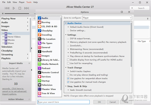Viewport: 151px width, 105px height.
Task: Open the Tree & View options
Action: click(x=49, y=93)
